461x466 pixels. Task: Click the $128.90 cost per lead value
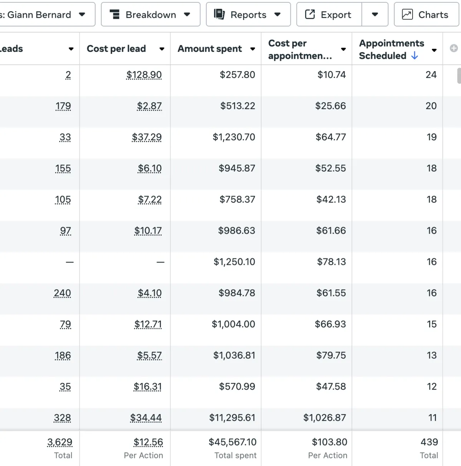144,75
